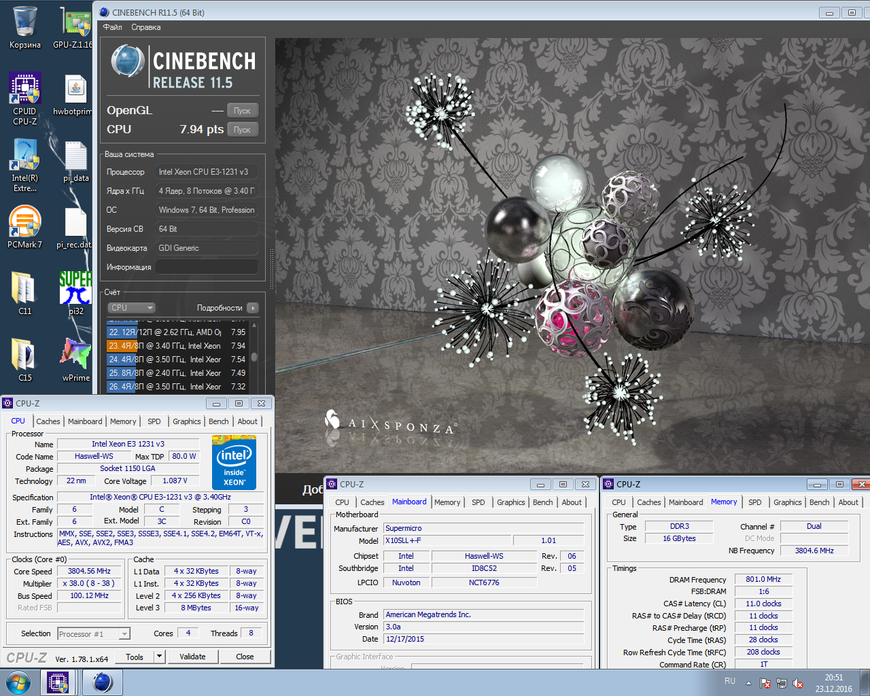Screen dimensions: 870x696
Task: Select the pi_rec.dat file icon
Action: point(75,228)
